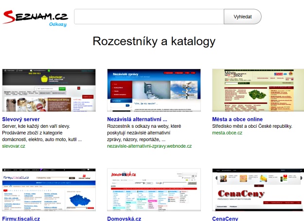Focus the search input field

tap(149, 17)
